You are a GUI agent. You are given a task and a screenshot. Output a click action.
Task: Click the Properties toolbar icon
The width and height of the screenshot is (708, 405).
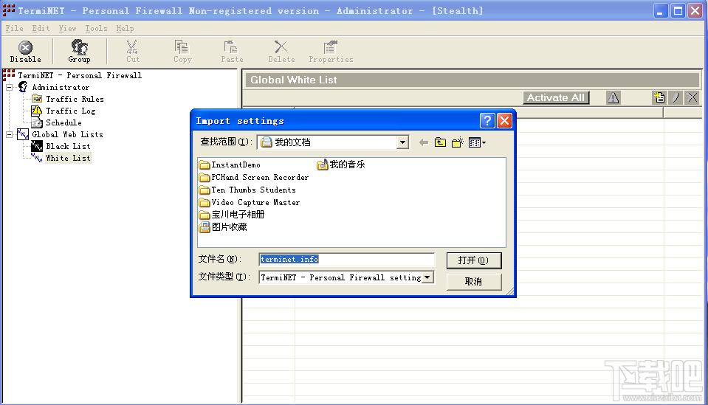click(331, 47)
